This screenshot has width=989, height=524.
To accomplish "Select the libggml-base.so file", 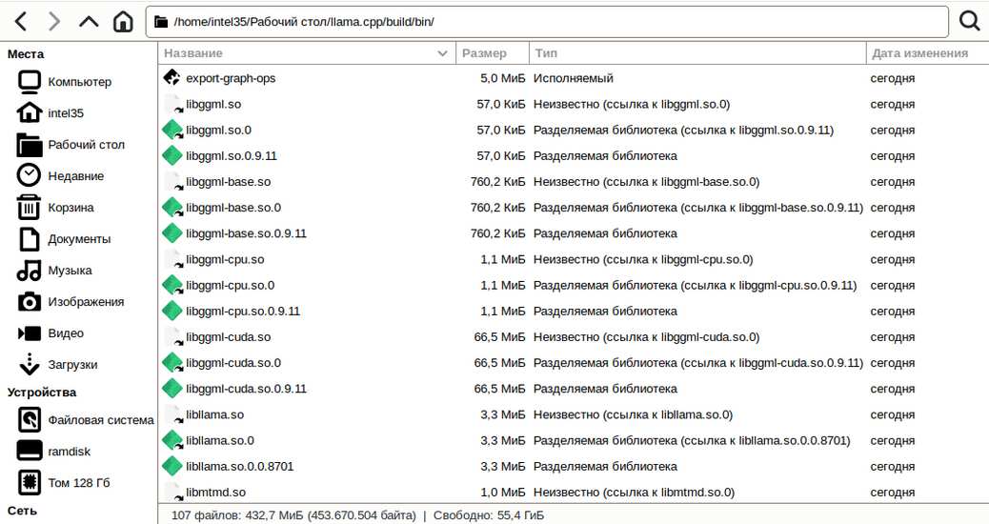I will pyautogui.click(x=229, y=182).
